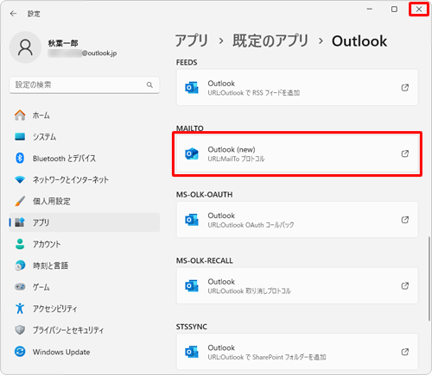Select the globe clock icon for 時刻と言語
432x375 pixels.
tap(20, 266)
